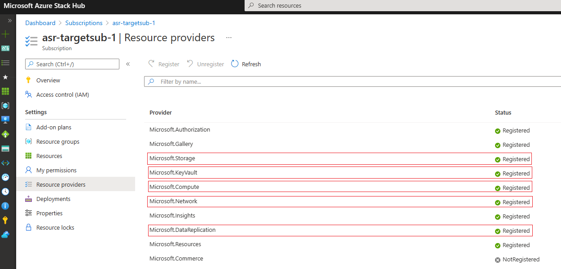
Task: Open the clock icon in left rail
Action: [5, 192]
